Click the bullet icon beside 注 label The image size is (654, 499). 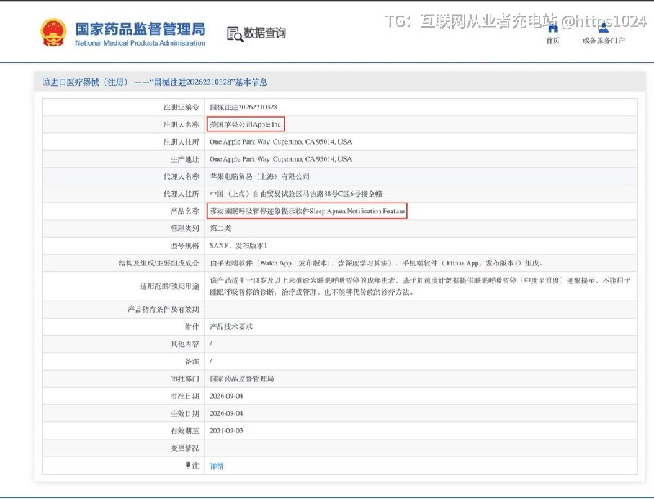(x=188, y=466)
